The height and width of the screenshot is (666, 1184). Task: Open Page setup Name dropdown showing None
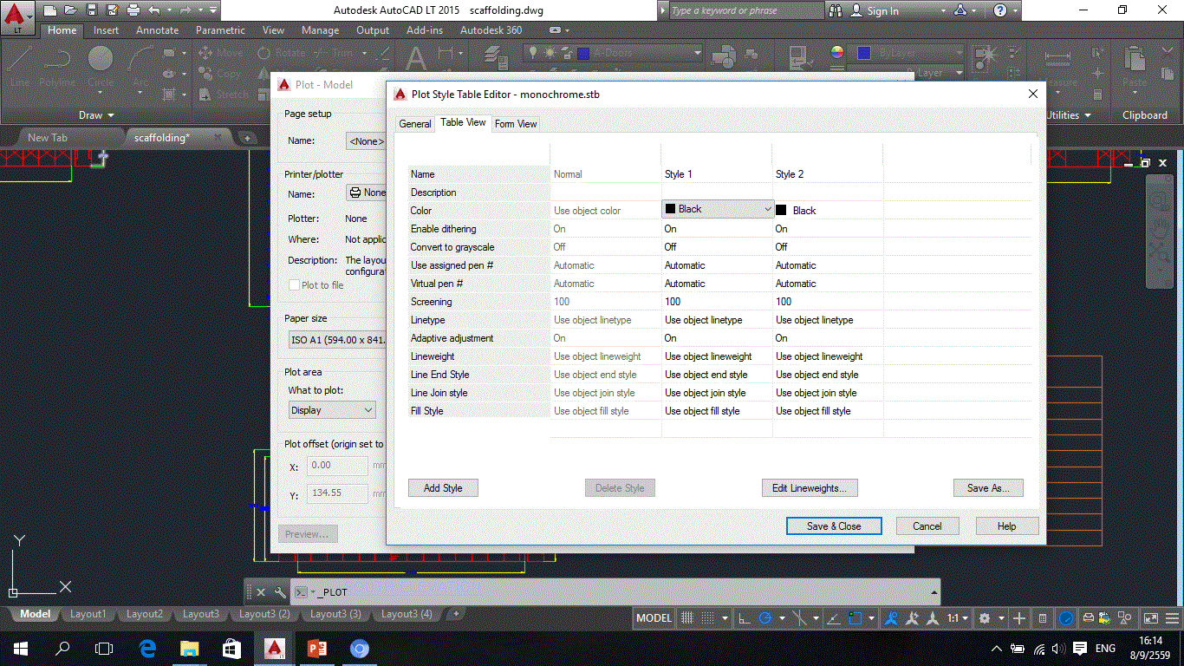(366, 140)
